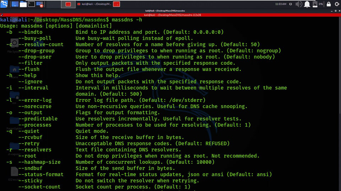Click the '--resolvers' option text

(35, 150)
